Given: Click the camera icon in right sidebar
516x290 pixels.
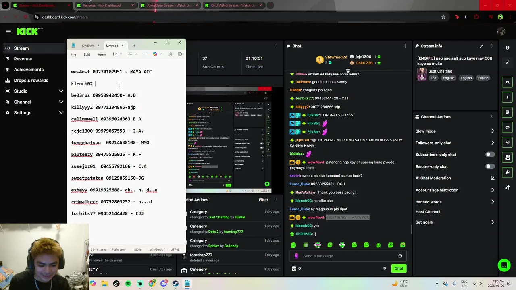Looking at the screenshot, I should 508,157.
